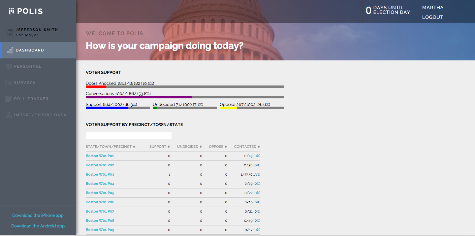This screenshot has height=236, width=475.
Task: Click MARTHA in the top navigation bar
Action: tap(433, 8)
